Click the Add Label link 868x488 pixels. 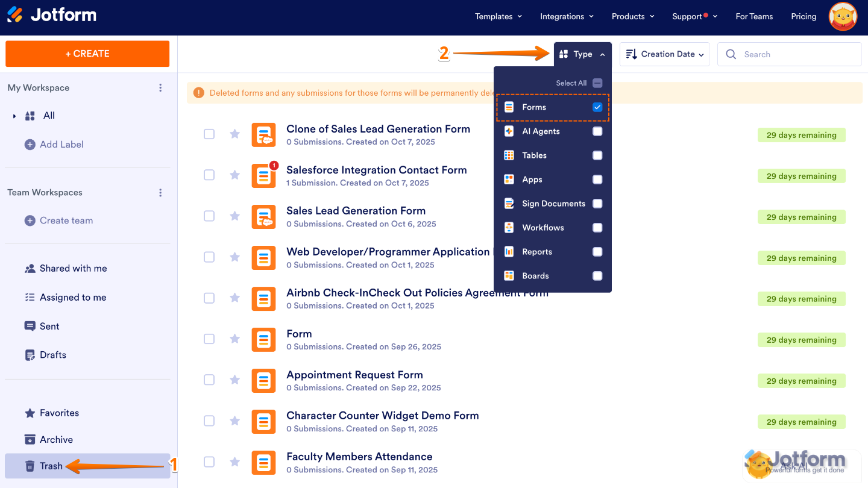(61, 145)
